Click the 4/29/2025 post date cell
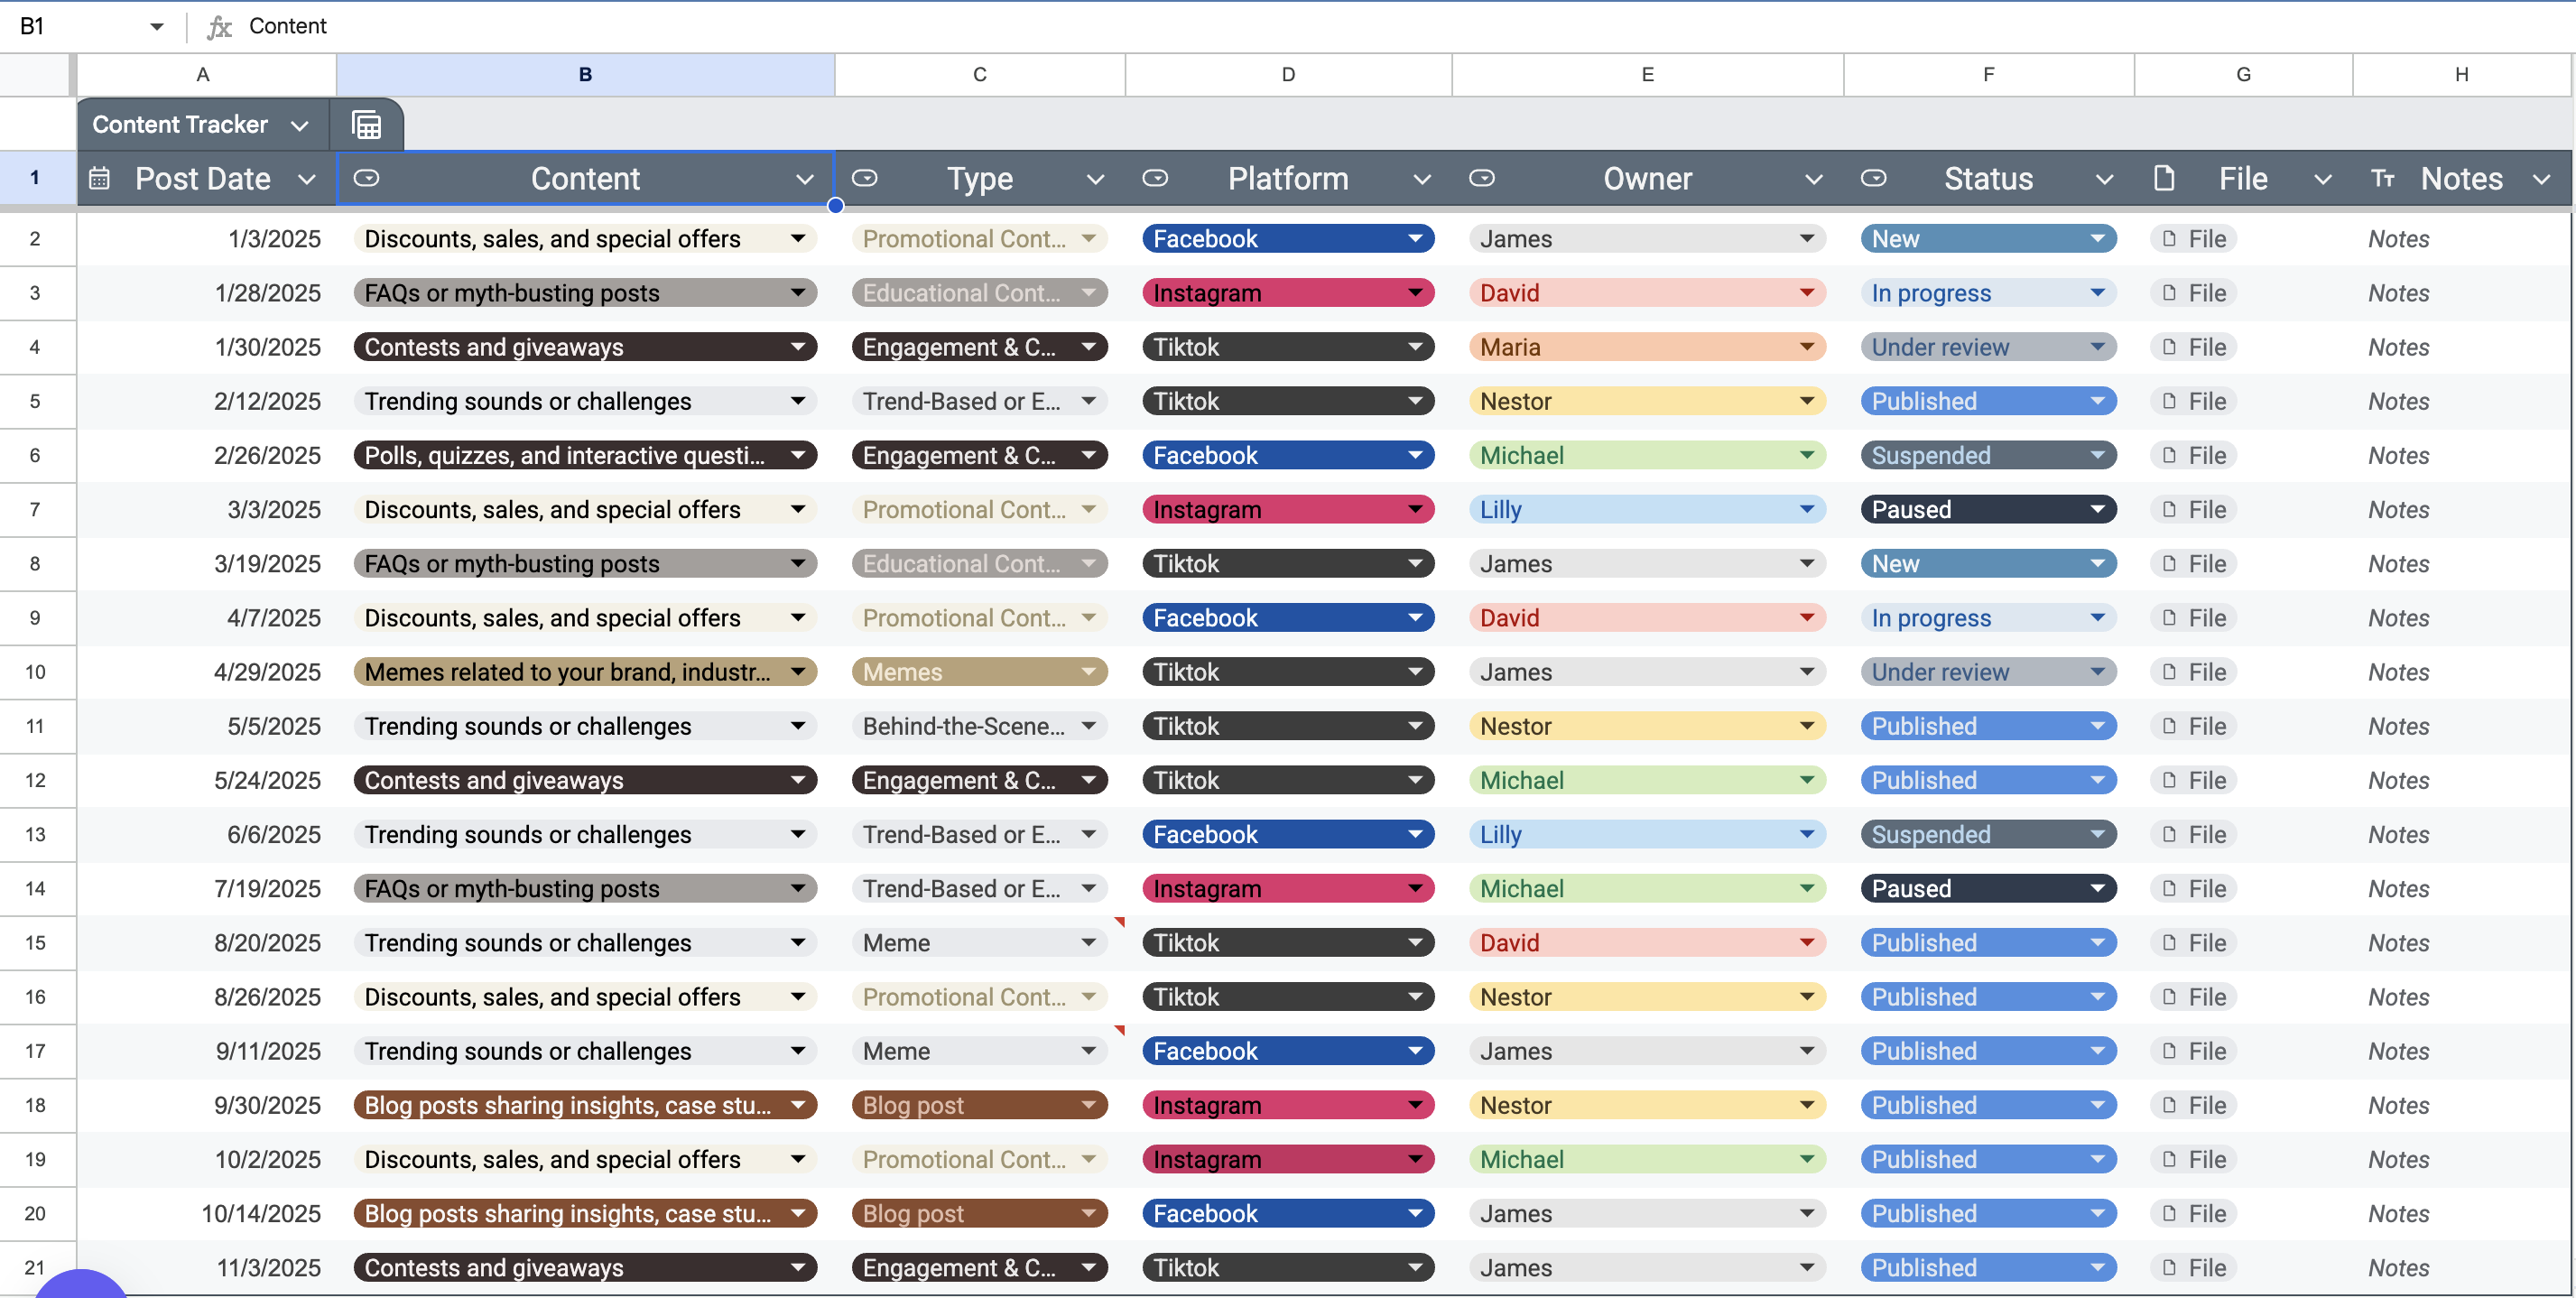Image resolution: width=2576 pixels, height=1298 pixels. [267, 672]
